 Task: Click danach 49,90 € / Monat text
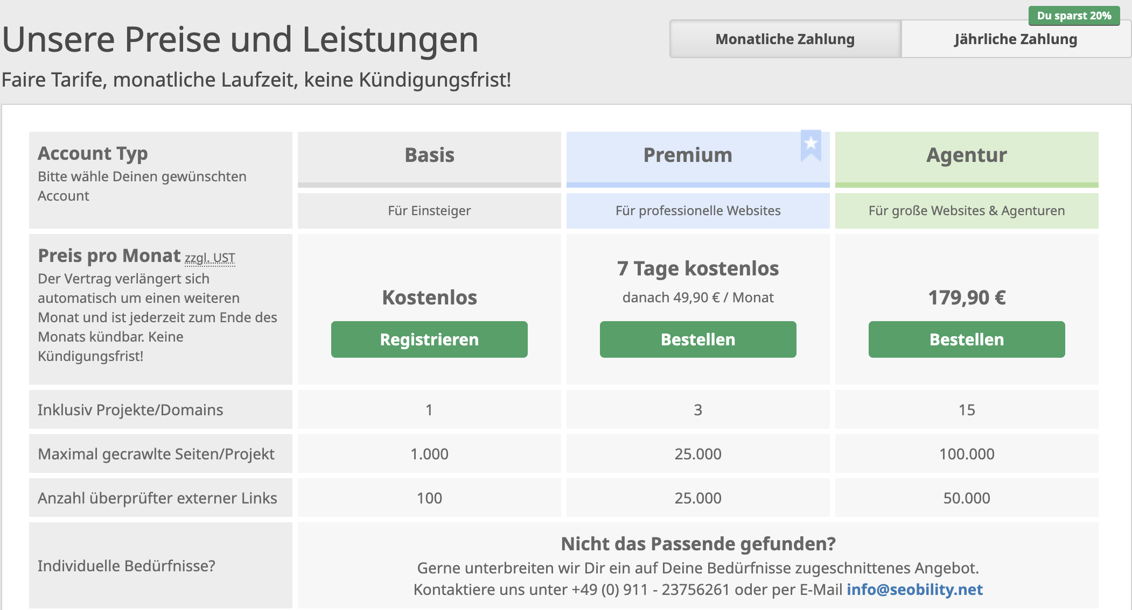(x=698, y=297)
